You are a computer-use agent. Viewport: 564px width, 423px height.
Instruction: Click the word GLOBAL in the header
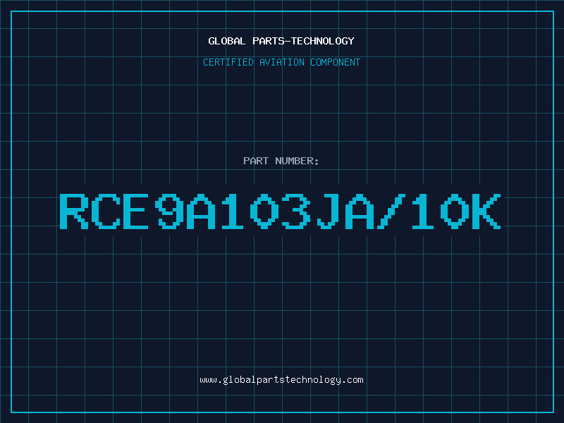tap(226, 41)
